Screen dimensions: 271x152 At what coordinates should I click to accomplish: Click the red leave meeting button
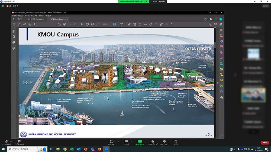click(265, 143)
